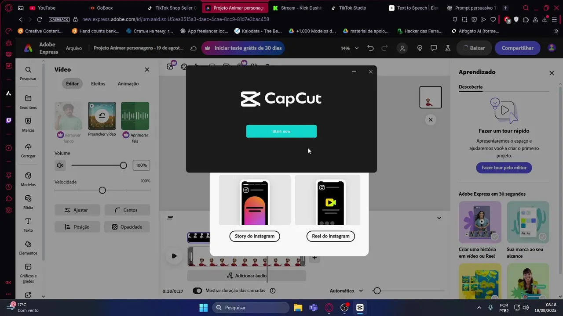Select the Descoberta tab
Screen dimensions: 563x316
[471, 87]
